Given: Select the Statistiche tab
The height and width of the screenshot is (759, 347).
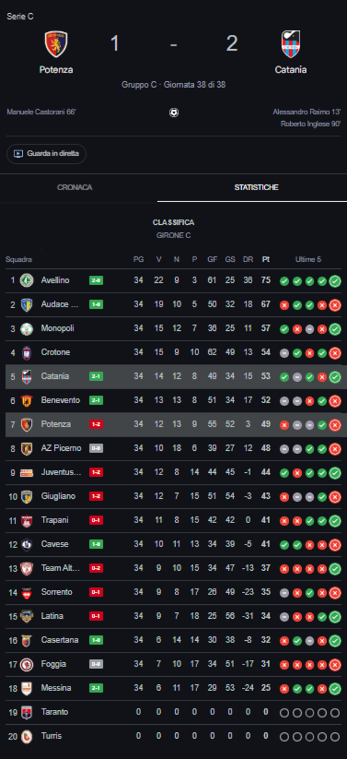Looking at the screenshot, I should [256, 188].
